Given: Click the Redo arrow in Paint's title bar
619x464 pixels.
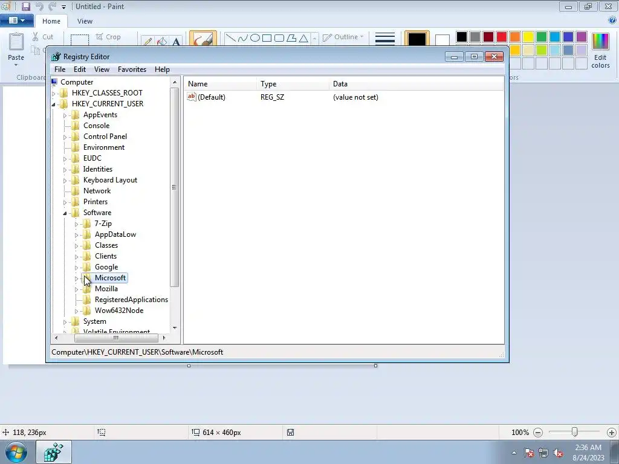Looking at the screenshot, I should [x=52, y=6].
